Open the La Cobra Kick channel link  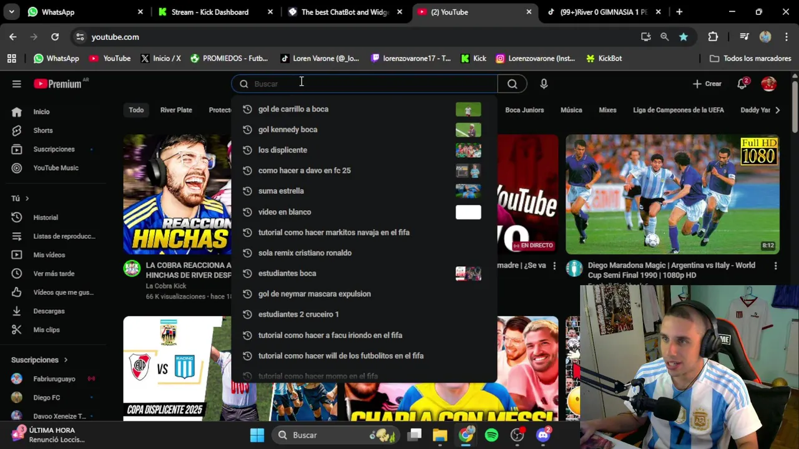[x=166, y=286]
